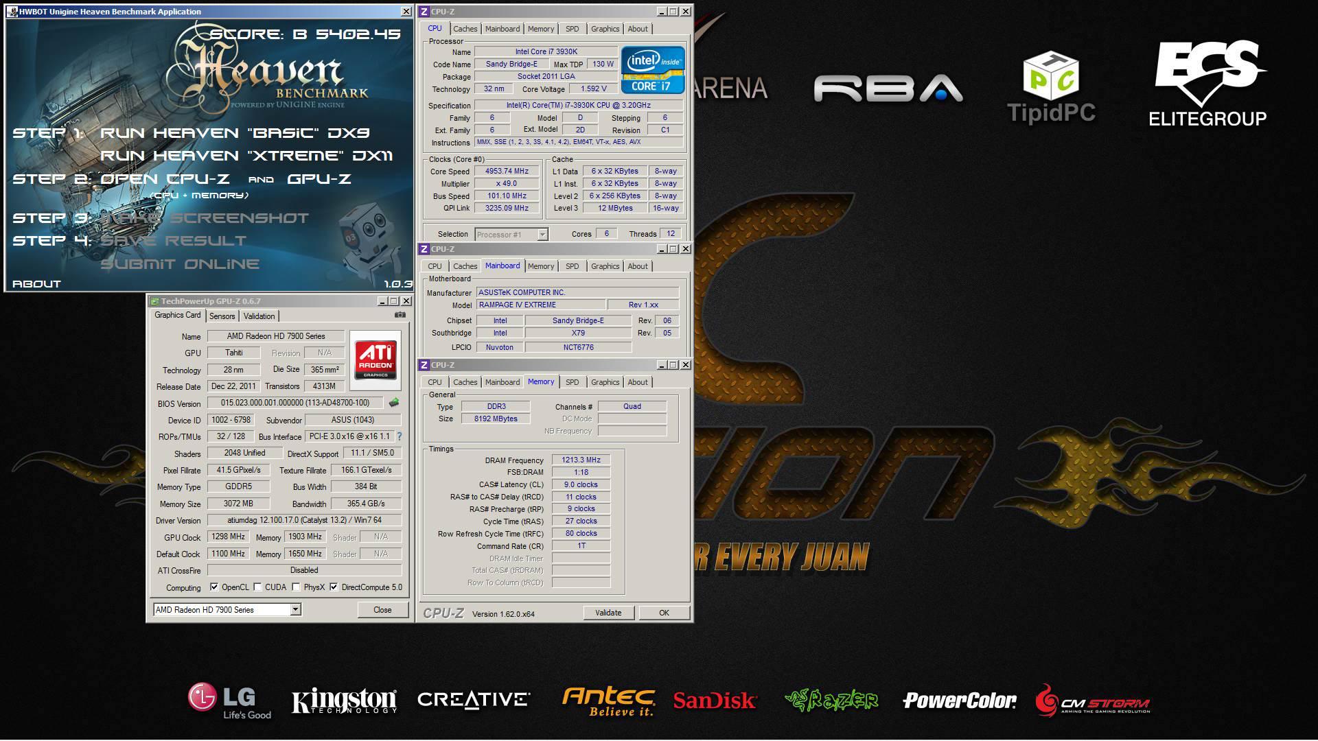Click the Creative logo
Viewport: 1318px width, 741px height.
(474, 699)
